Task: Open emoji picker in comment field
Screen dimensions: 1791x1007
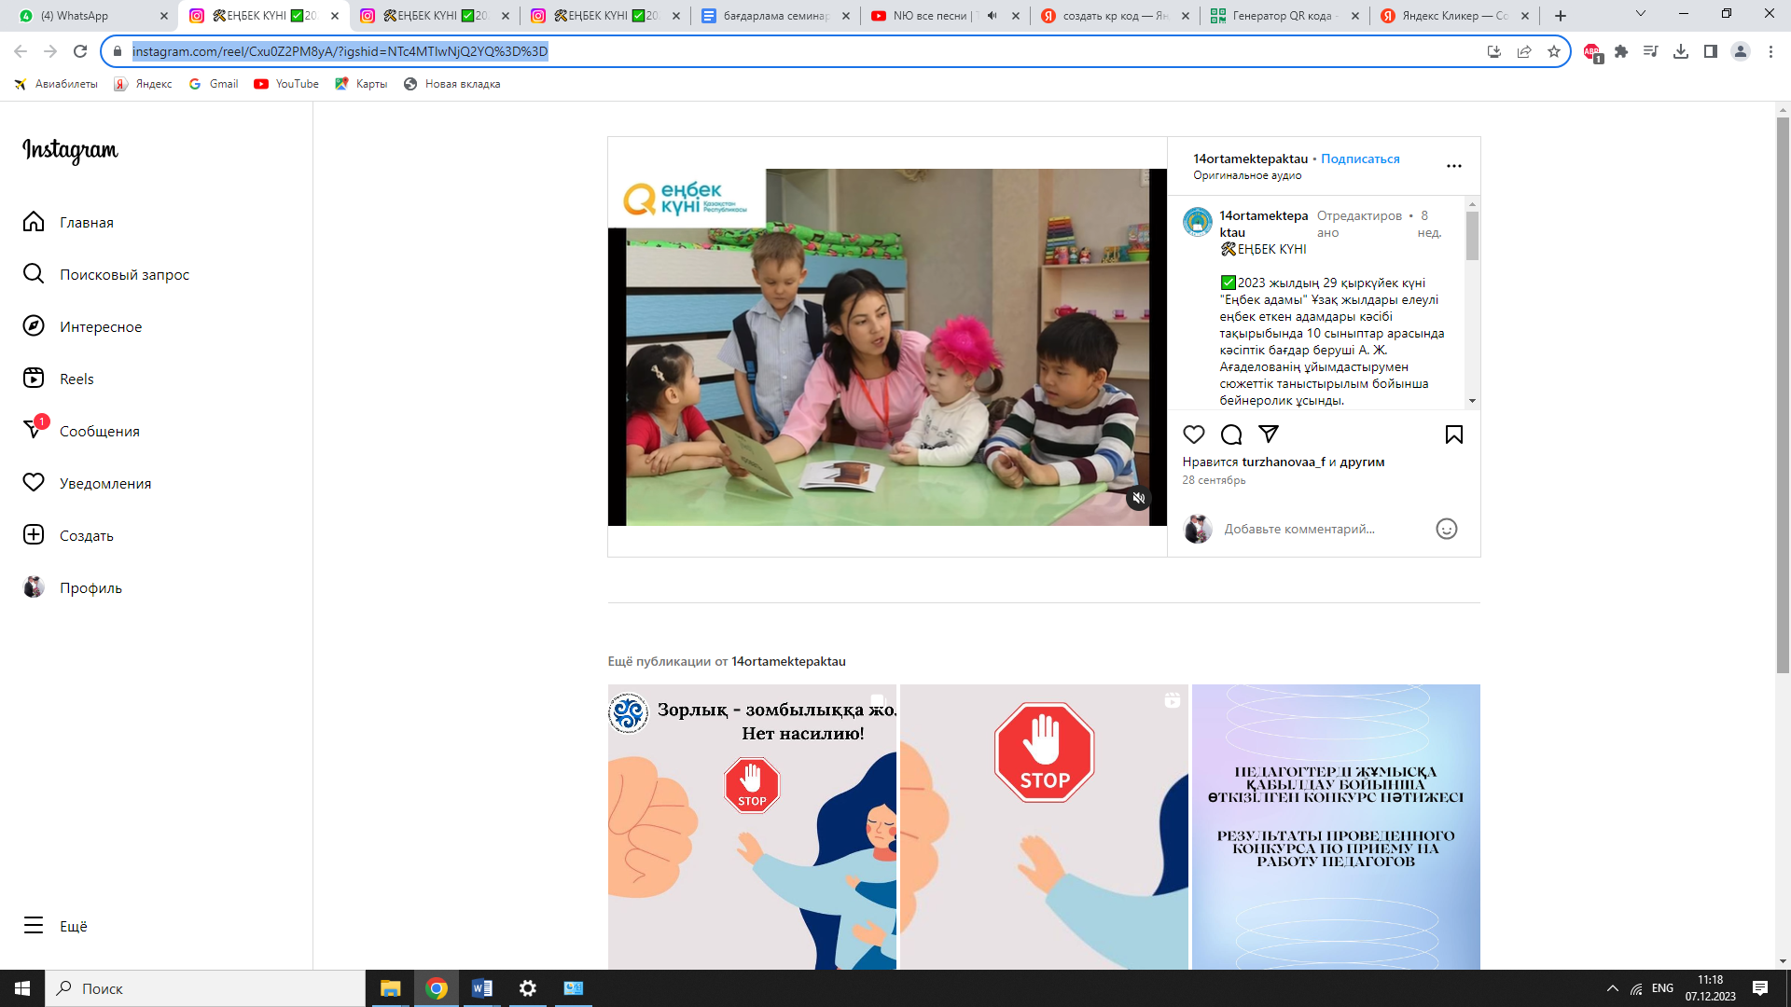Action: 1446,529
